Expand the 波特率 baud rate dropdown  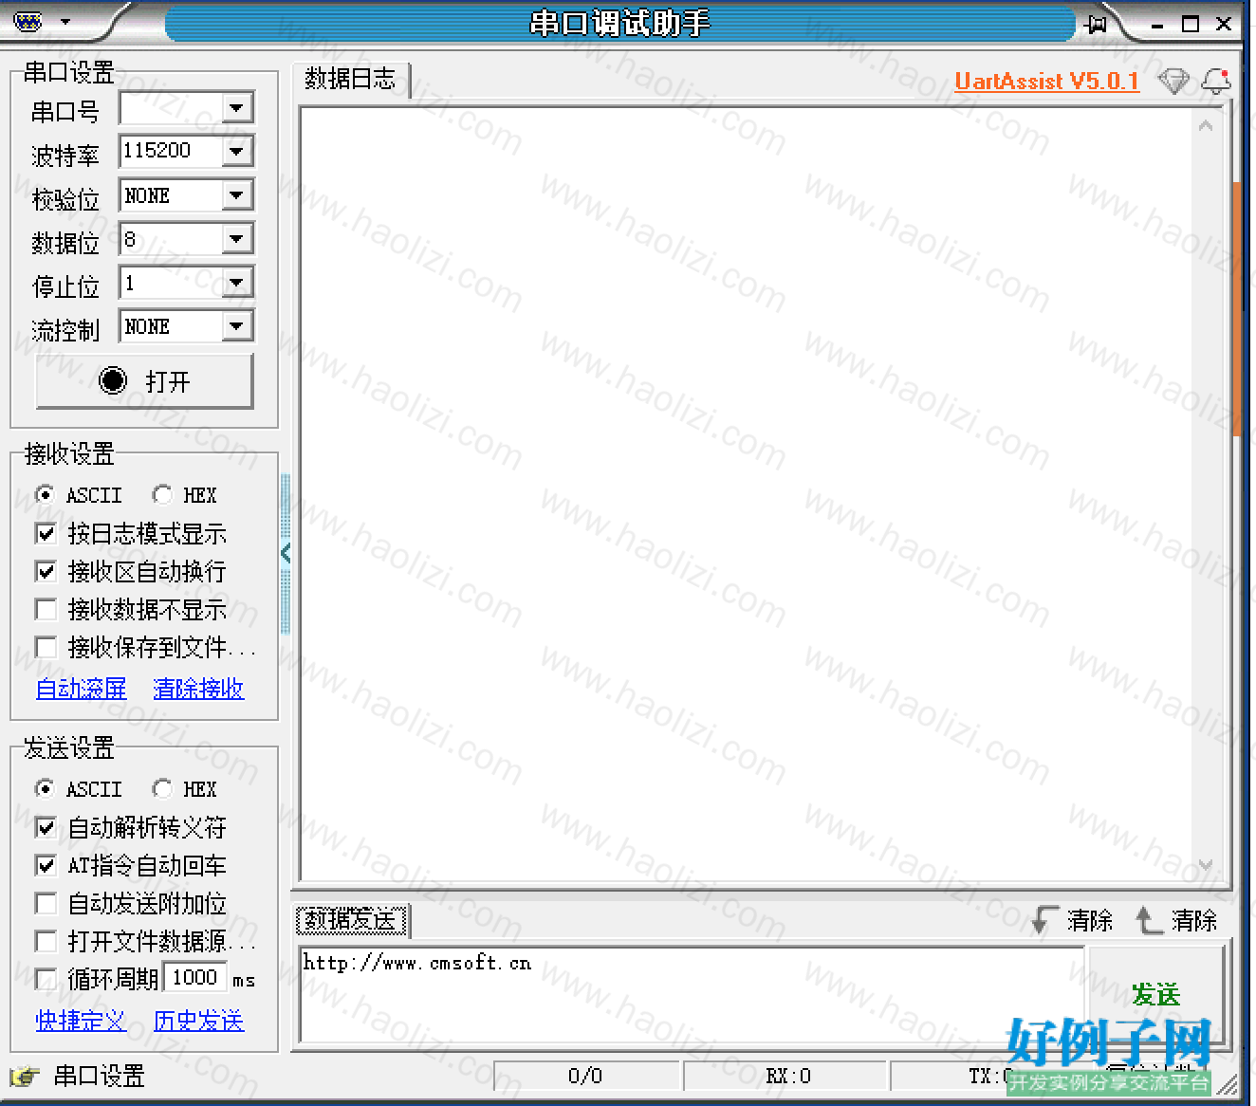click(x=237, y=151)
